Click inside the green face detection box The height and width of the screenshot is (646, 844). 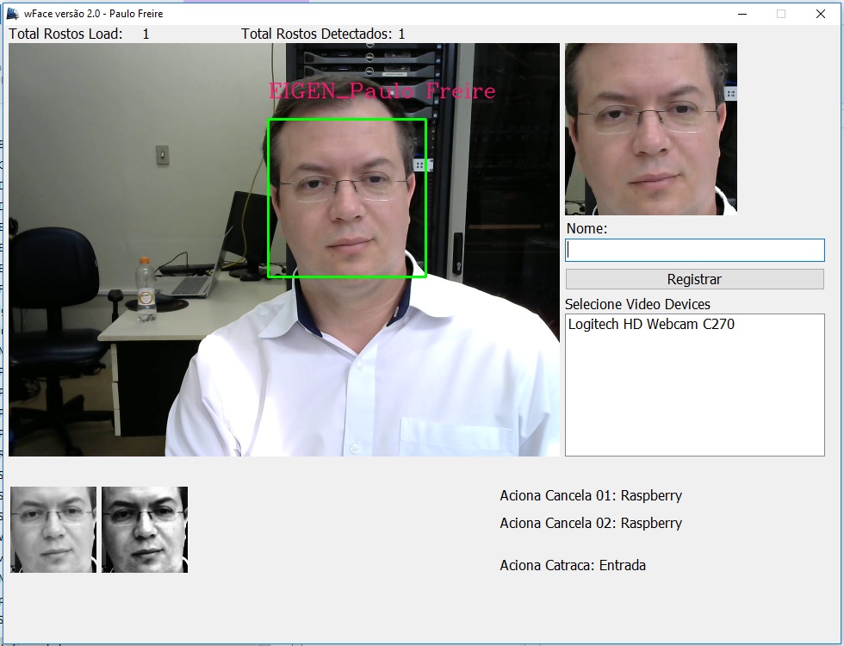pyautogui.click(x=347, y=198)
